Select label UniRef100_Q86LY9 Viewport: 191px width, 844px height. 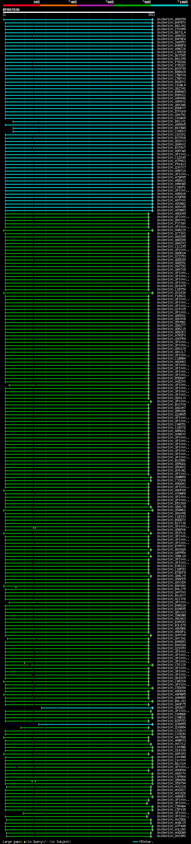pyautogui.click(x=171, y=576)
